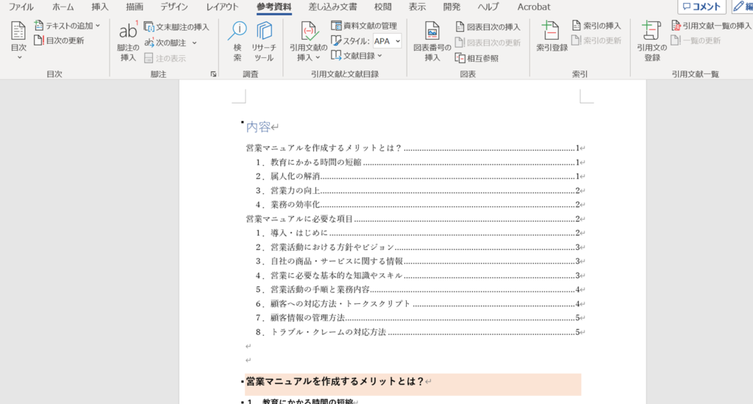Switch to the 開発 tab
The image size is (753, 404).
coord(452,7)
